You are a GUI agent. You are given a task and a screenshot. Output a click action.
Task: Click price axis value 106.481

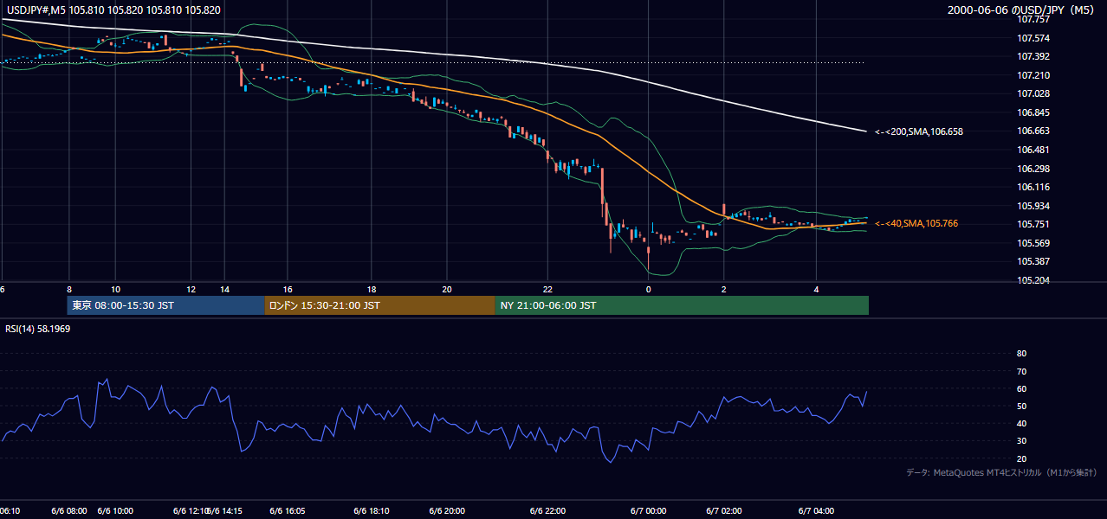(1033, 150)
